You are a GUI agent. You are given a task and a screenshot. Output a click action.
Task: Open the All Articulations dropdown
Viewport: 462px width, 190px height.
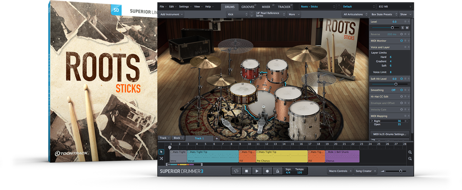355,14
